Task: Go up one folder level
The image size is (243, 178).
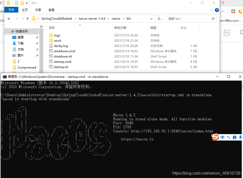Action: click(x=28, y=19)
